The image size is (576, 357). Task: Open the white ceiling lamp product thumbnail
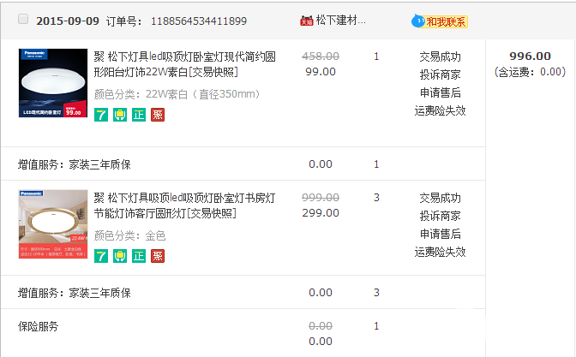(53, 84)
